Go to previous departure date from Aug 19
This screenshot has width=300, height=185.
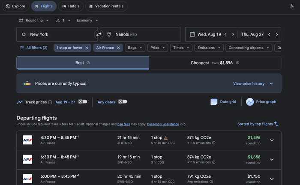(226, 34)
